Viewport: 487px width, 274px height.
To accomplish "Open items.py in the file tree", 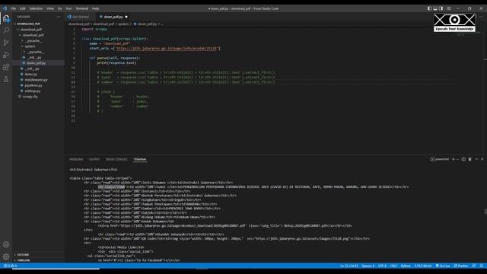I will (31, 75).
